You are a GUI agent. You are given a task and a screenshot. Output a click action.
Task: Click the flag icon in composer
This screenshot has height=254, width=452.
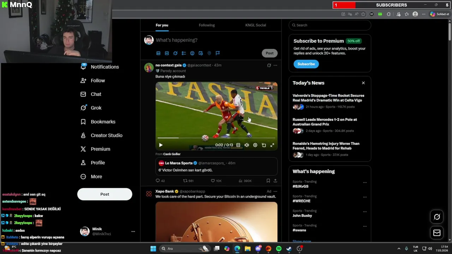coord(218,53)
